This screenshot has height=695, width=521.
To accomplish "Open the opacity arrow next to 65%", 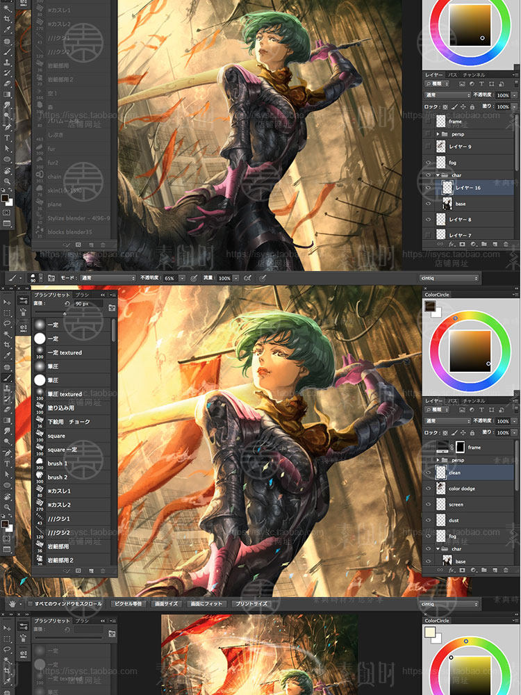I will 181,278.
